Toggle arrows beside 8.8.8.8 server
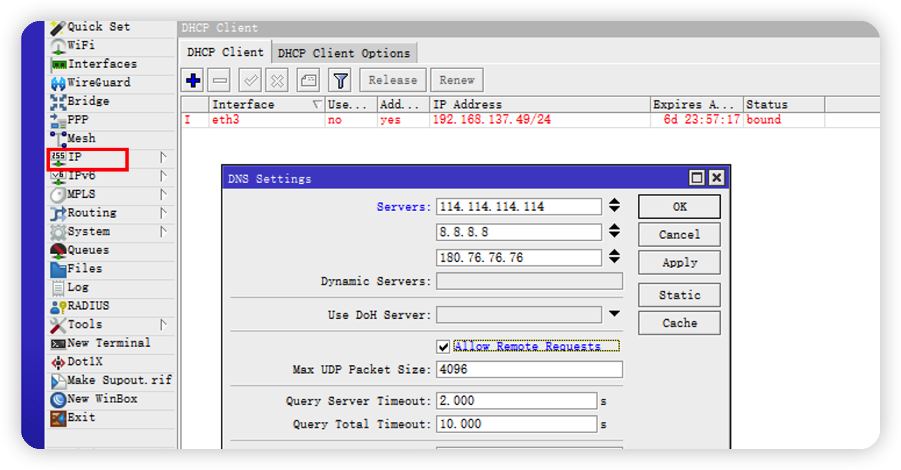This screenshot has width=901, height=470. [x=614, y=231]
